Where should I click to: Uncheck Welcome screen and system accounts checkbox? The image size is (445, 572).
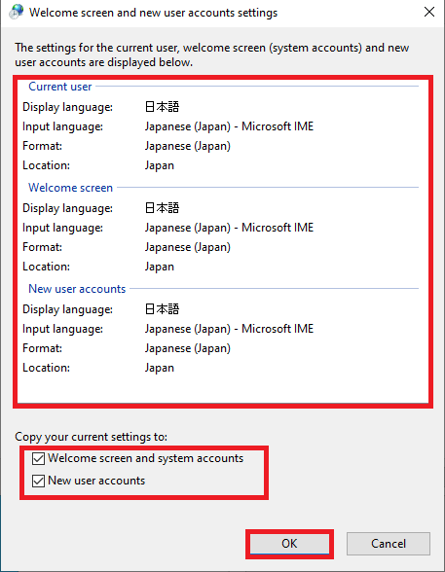[x=38, y=458]
